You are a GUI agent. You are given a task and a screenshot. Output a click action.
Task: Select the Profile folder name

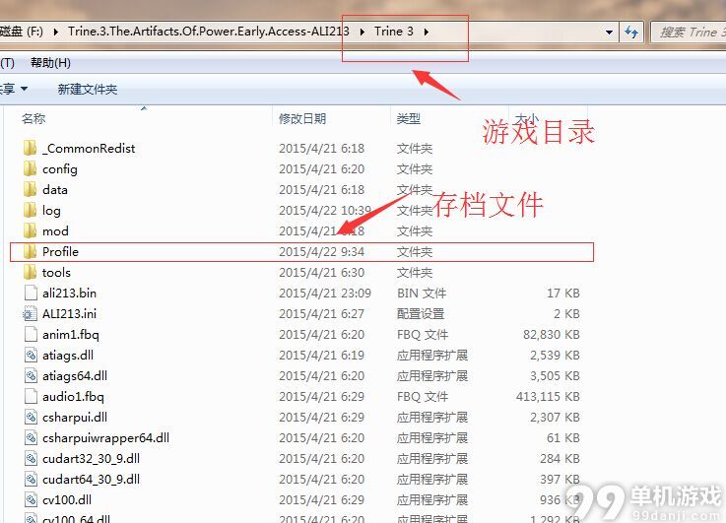(60, 251)
